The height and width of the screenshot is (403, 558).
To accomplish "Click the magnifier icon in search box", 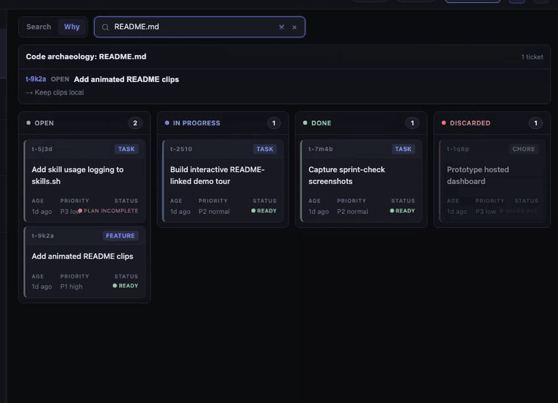I will pyautogui.click(x=105, y=27).
